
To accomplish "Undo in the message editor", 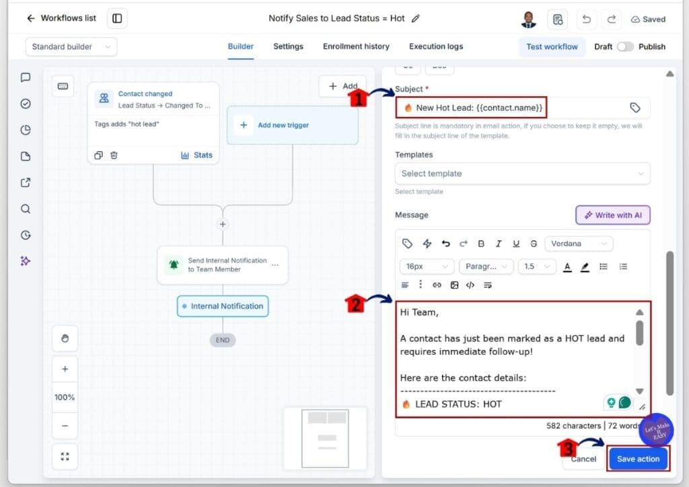I will 445,243.
